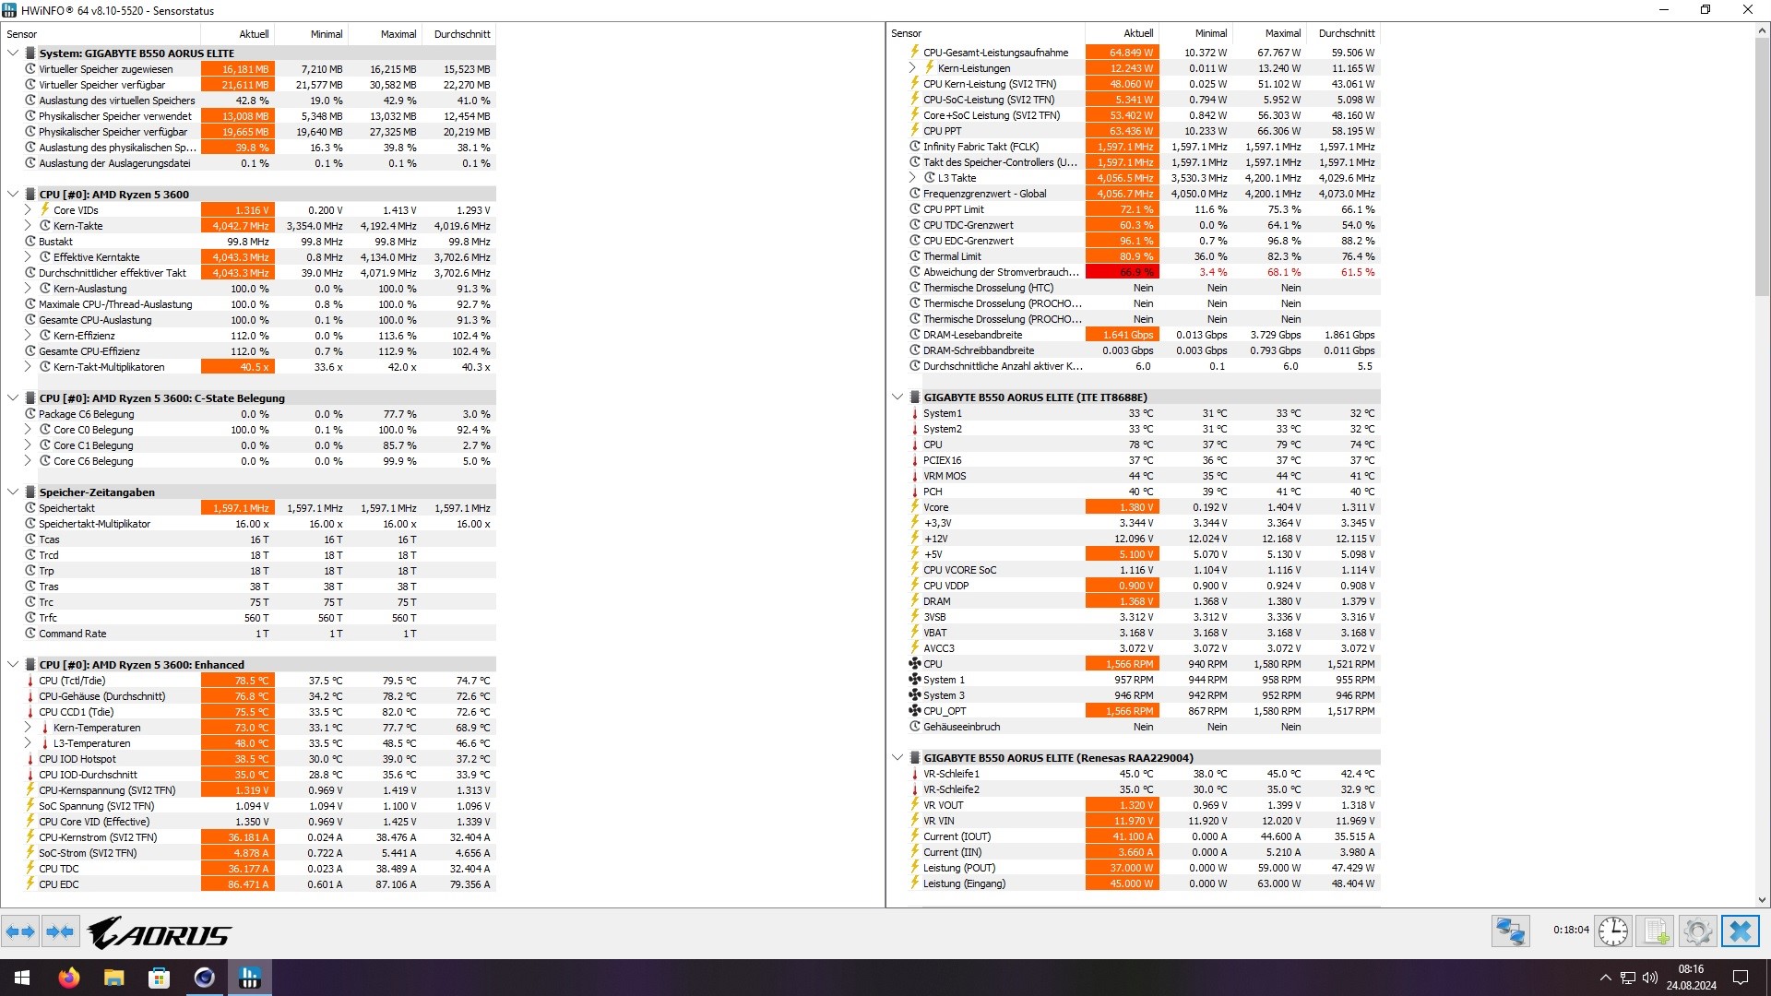Click the AORUS logo at the bottom
Screen dimensions: 1771x996
[157, 933]
